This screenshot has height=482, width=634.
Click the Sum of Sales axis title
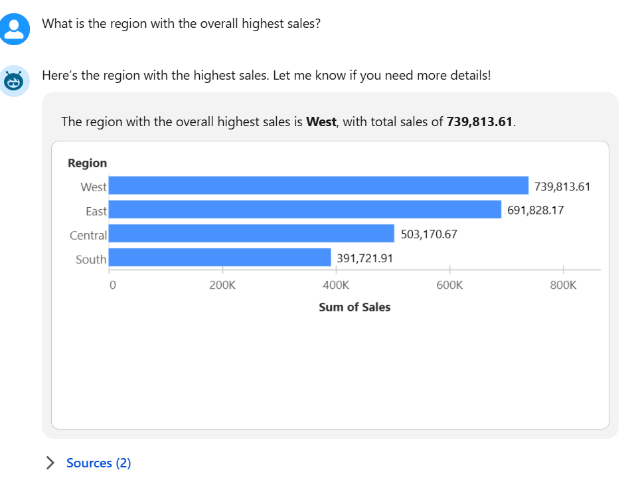(x=355, y=307)
